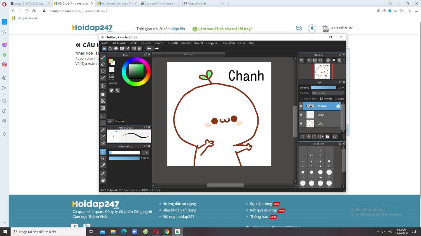Switch to the Bảng màu tab
Screen dimensions: 421x236
point(120,121)
